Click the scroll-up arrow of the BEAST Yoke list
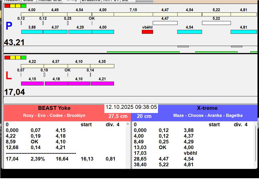 128,124
